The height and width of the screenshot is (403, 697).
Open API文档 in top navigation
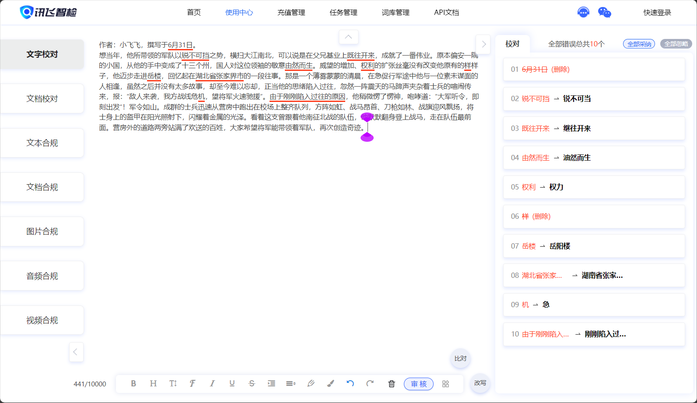pyautogui.click(x=446, y=12)
